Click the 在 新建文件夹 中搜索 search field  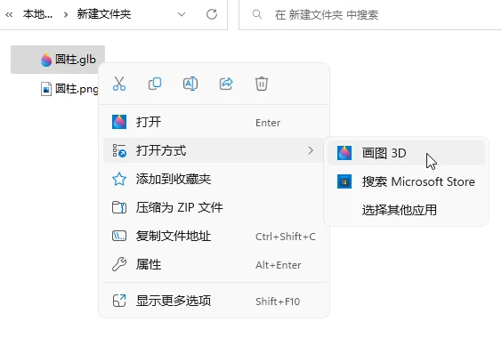pos(370,15)
